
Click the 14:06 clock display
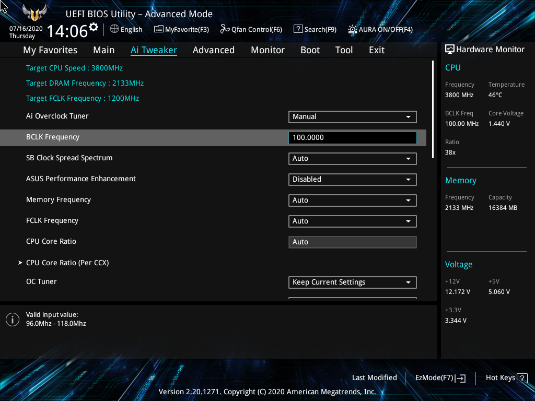(67, 31)
